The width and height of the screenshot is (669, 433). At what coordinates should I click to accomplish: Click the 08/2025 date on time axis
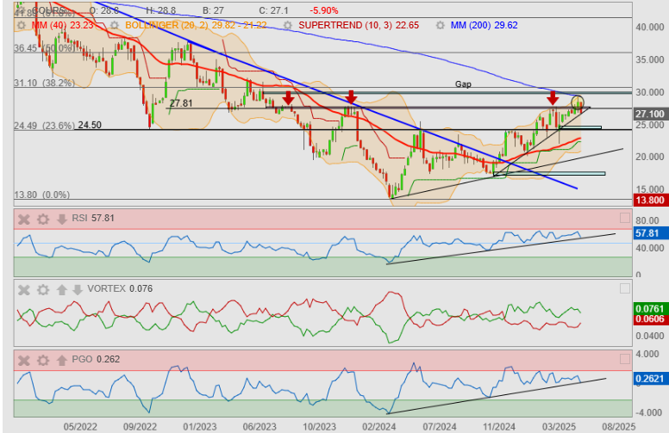click(619, 427)
